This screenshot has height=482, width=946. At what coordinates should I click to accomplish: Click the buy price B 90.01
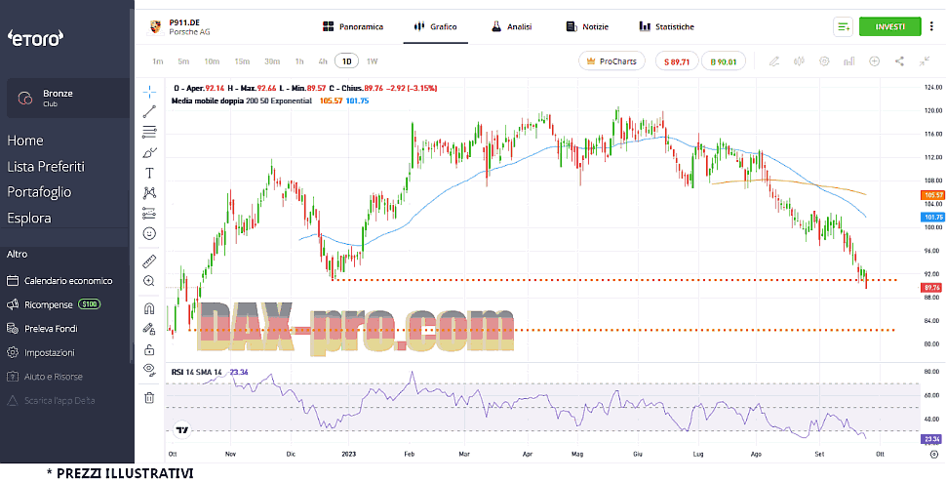pos(724,60)
